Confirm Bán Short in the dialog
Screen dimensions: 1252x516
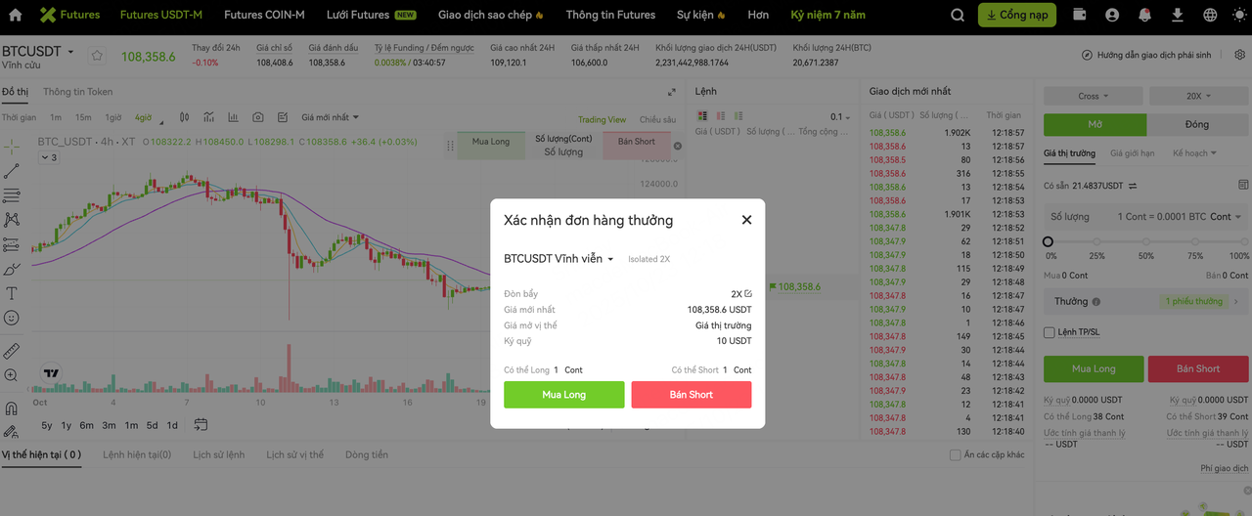(x=692, y=395)
